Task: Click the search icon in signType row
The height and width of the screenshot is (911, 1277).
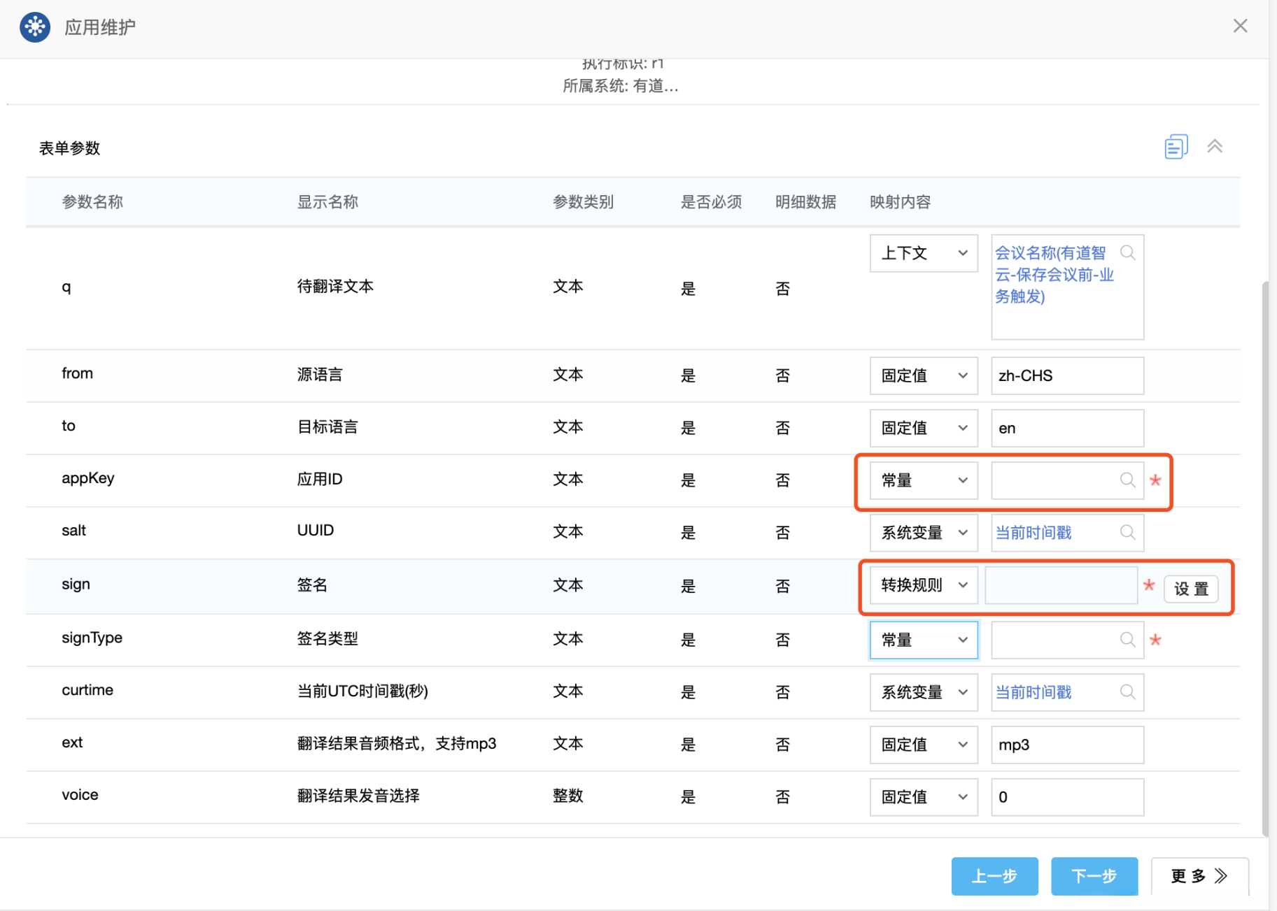Action: click(1127, 640)
